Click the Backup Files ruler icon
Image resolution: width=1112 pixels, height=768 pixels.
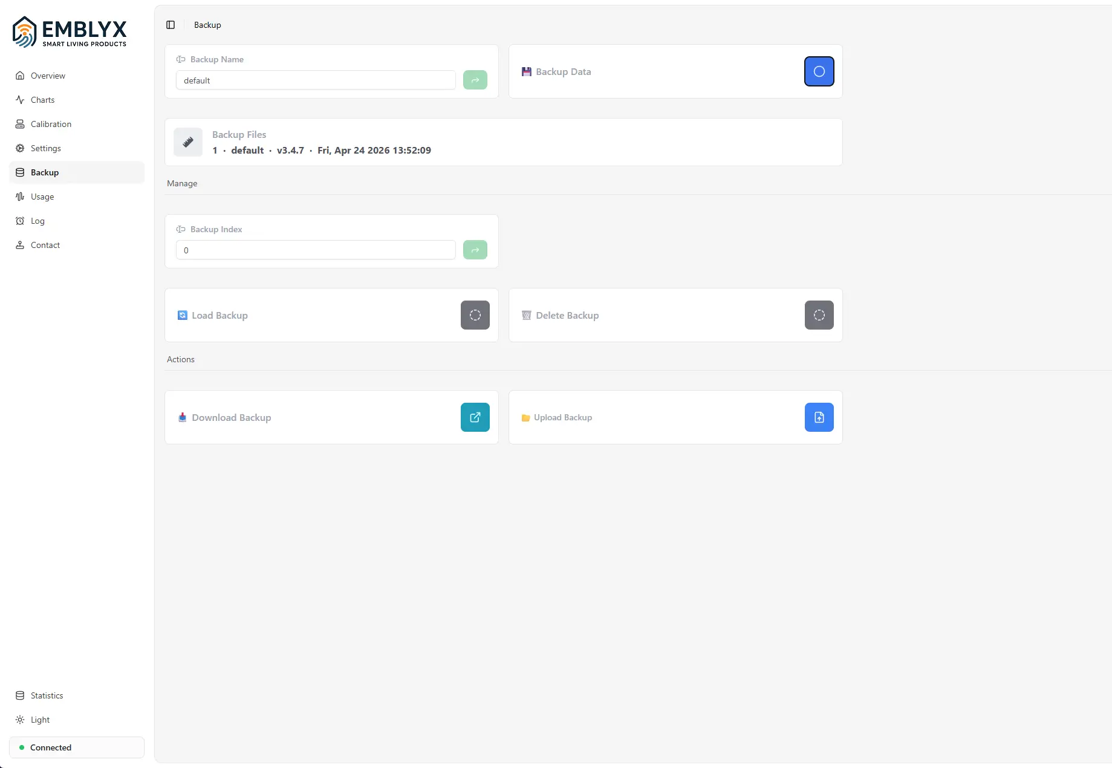click(x=188, y=142)
